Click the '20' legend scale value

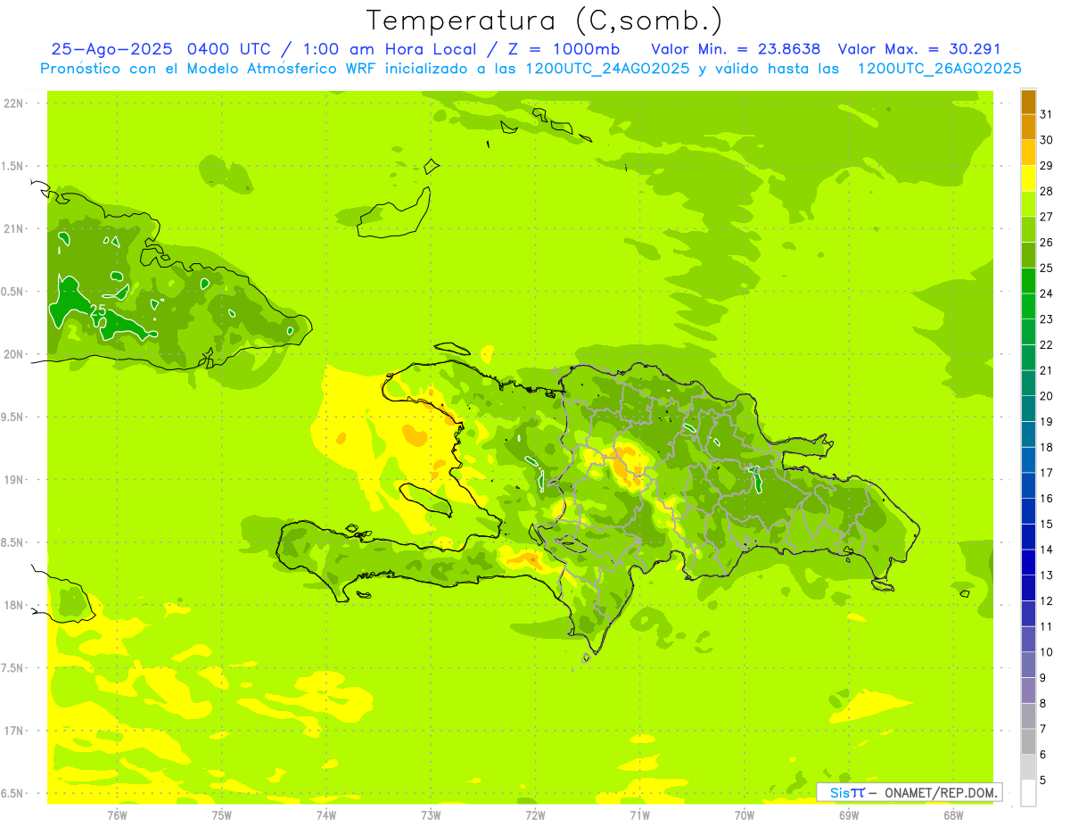1047,396
